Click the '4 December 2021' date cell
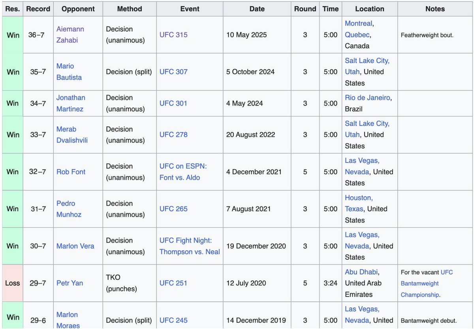The width and height of the screenshot is (474, 329). click(257, 172)
